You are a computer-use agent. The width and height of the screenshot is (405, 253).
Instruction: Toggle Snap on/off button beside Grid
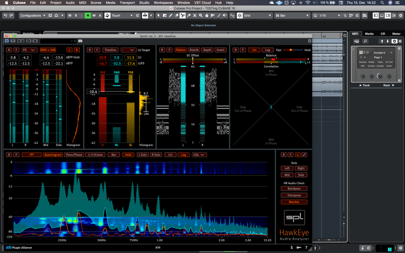[x=240, y=15]
